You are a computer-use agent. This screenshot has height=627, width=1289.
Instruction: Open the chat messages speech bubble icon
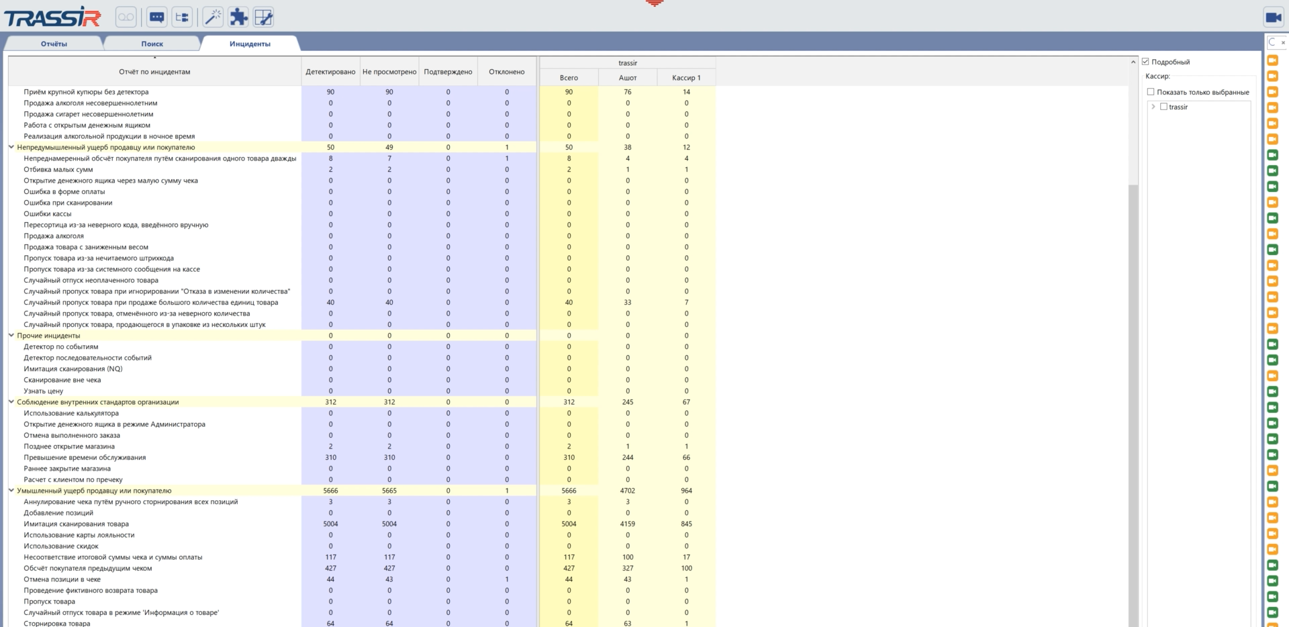coord(156,17)
